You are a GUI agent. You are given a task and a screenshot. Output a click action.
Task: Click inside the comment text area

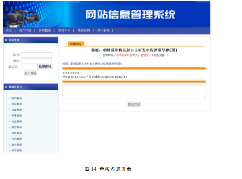click(x=134, y=91)
